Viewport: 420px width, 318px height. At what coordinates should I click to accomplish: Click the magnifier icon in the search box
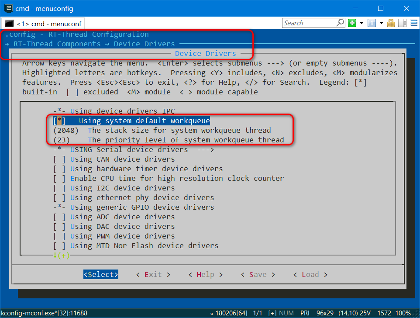pos(340,23)
